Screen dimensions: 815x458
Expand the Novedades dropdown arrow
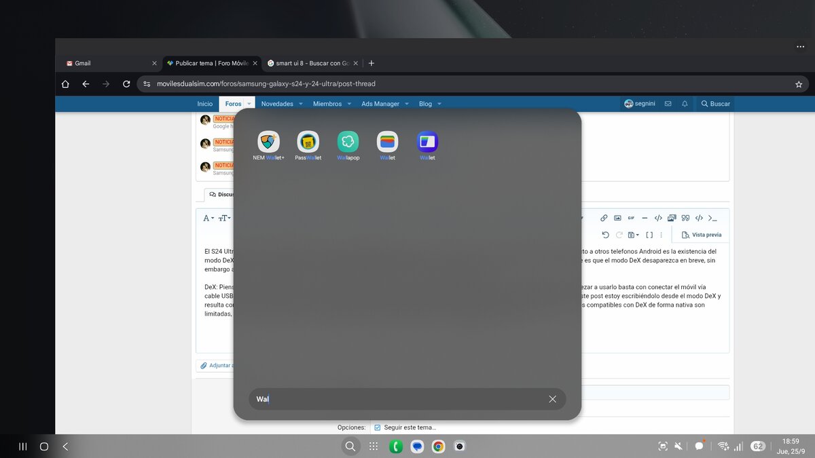pos(301,104)
